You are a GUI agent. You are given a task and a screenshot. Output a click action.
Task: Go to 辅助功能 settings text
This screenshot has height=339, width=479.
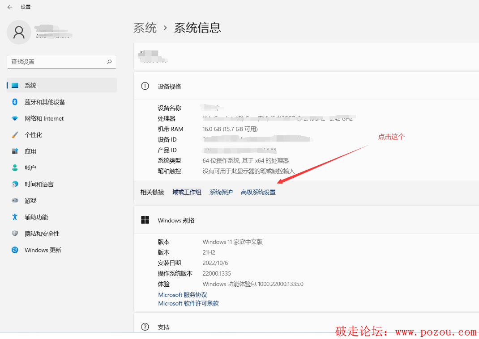(x=36, y=217)
